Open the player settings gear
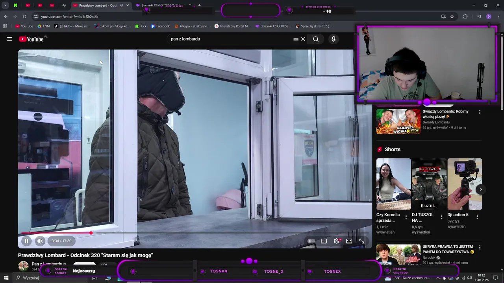The width and height of the screenshot is (504, 283). (x=337, y=241)
